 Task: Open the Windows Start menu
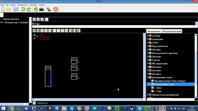[3, 108]
